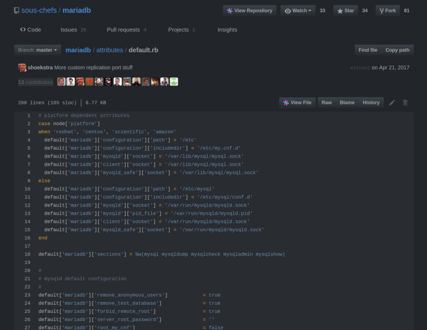Click the forks count 81
This screenshot has width=427, height=330.
pyautogui.click(x=407, y=10)
